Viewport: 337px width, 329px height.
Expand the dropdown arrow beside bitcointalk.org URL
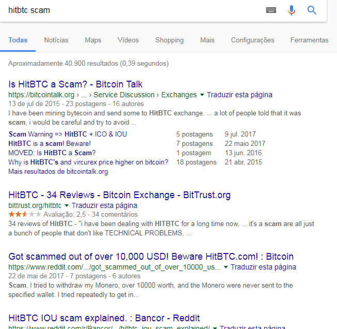coord(202,95)
